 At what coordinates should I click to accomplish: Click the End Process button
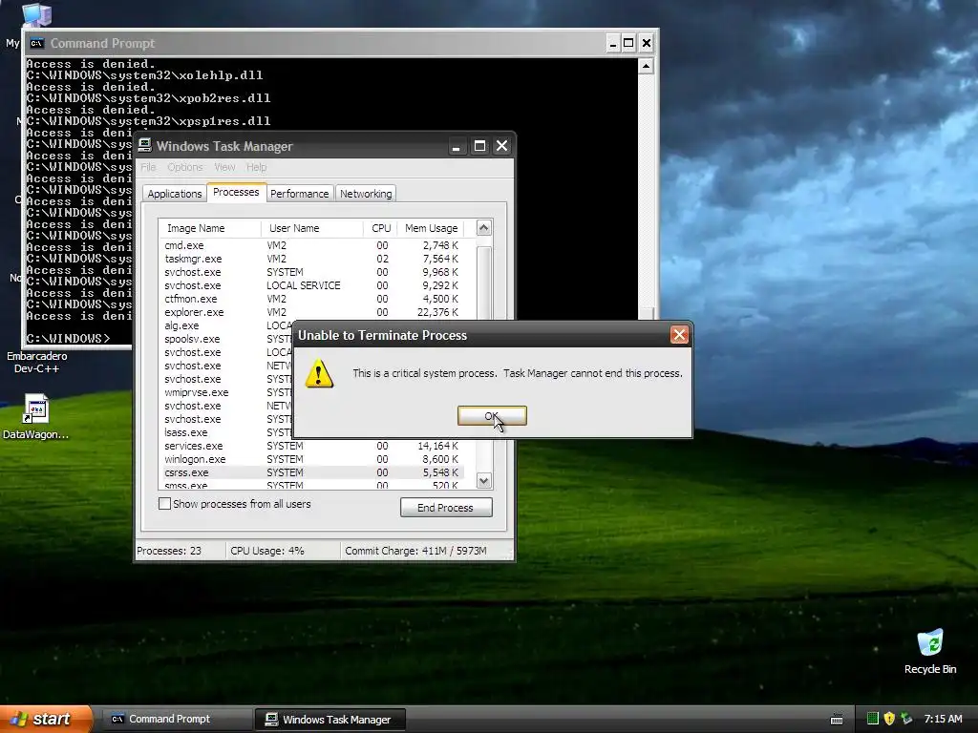pos(446,508)
